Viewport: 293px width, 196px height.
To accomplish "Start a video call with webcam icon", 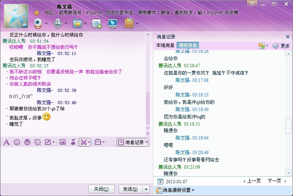I will 38,23.
